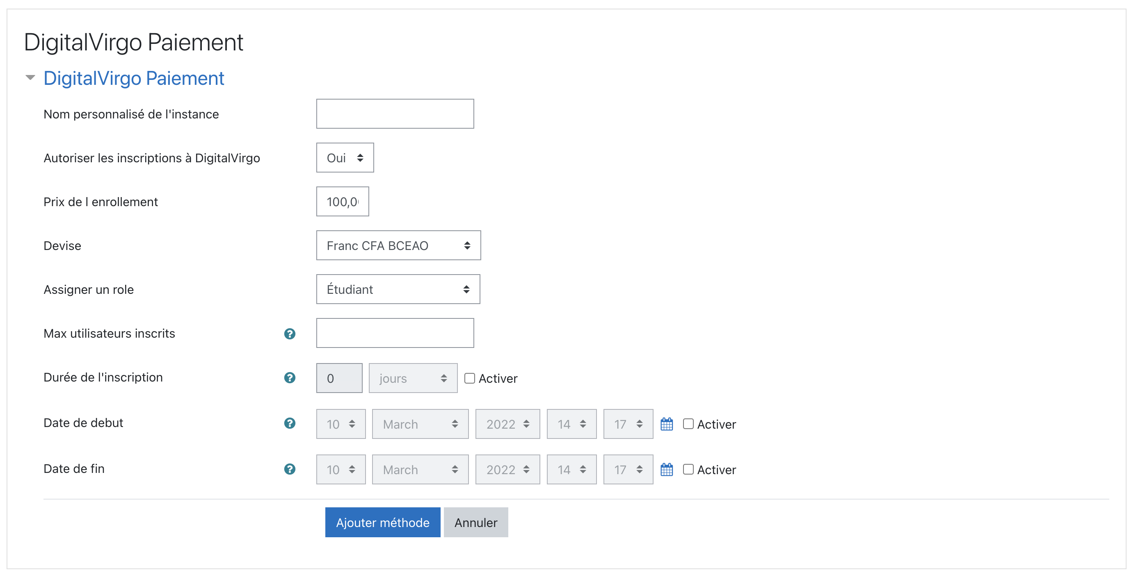Viewport: 1129px width, 577px height.
Task: Open the Date de debut day dropdown
Action: (341, 424)
